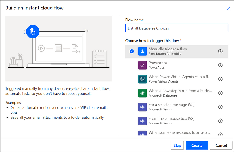Select 'PowerApps' trigger option
234x152 pixels.
pos(177,65)
